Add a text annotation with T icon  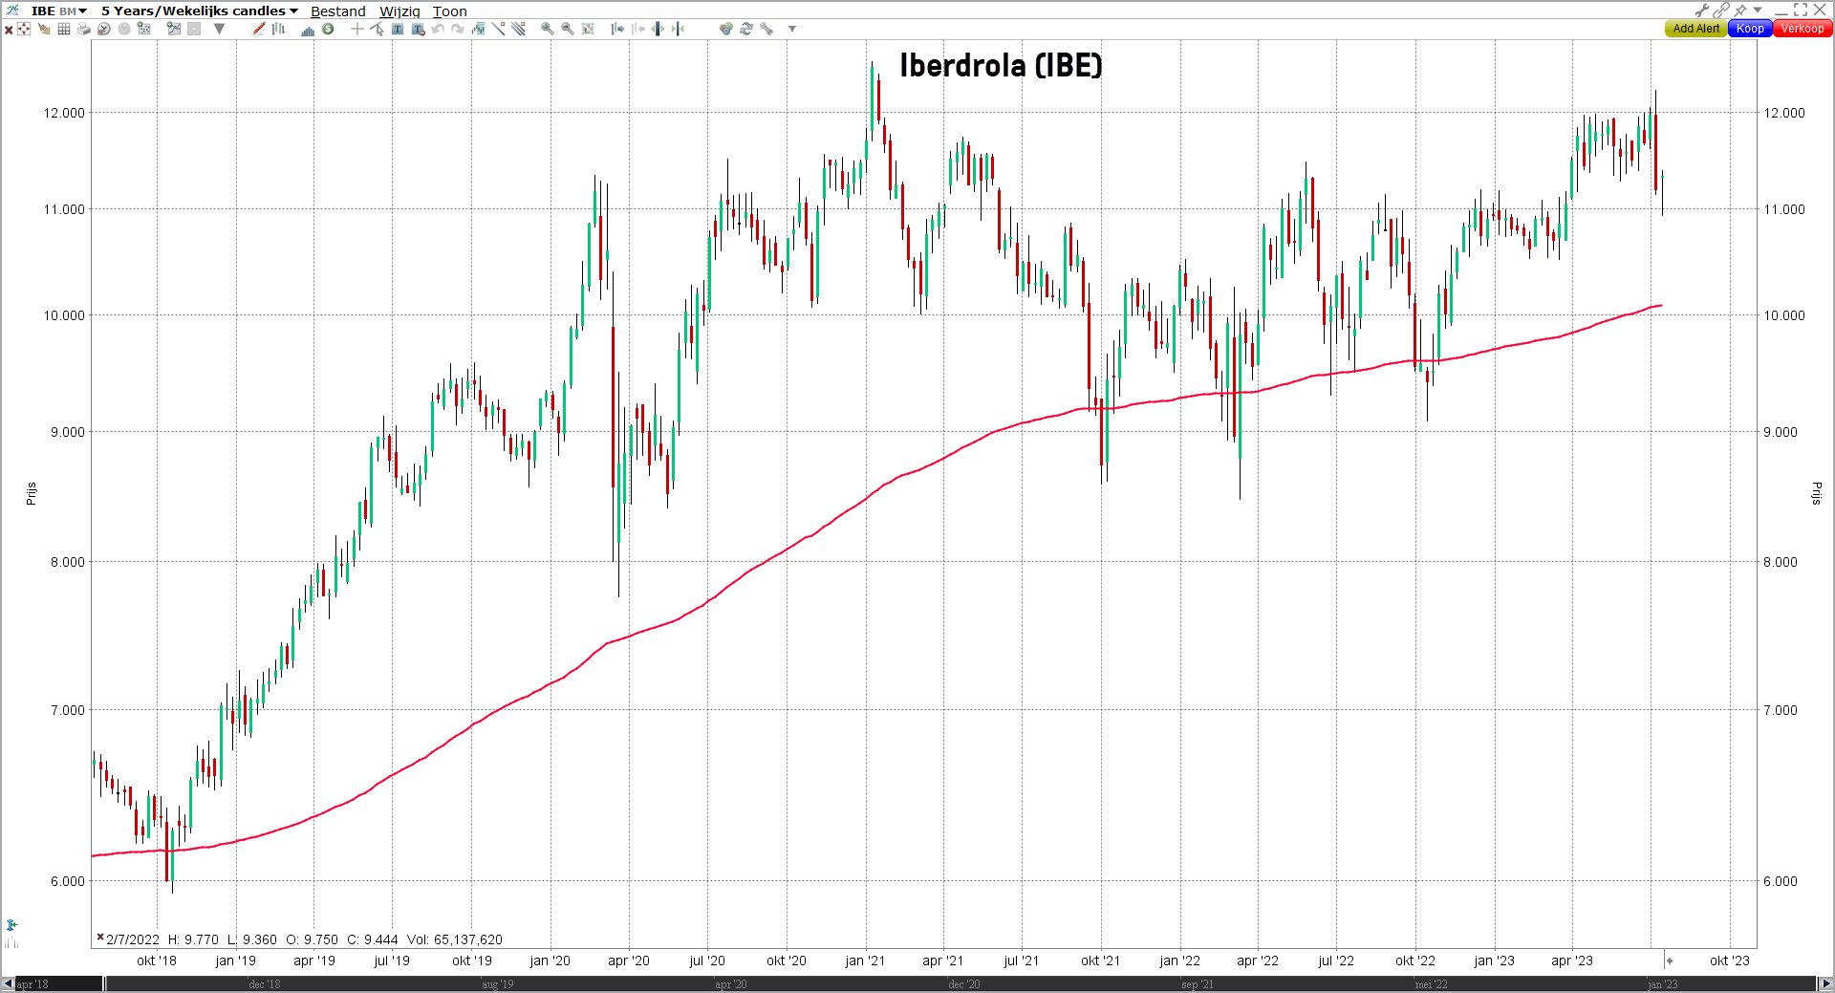398,29
